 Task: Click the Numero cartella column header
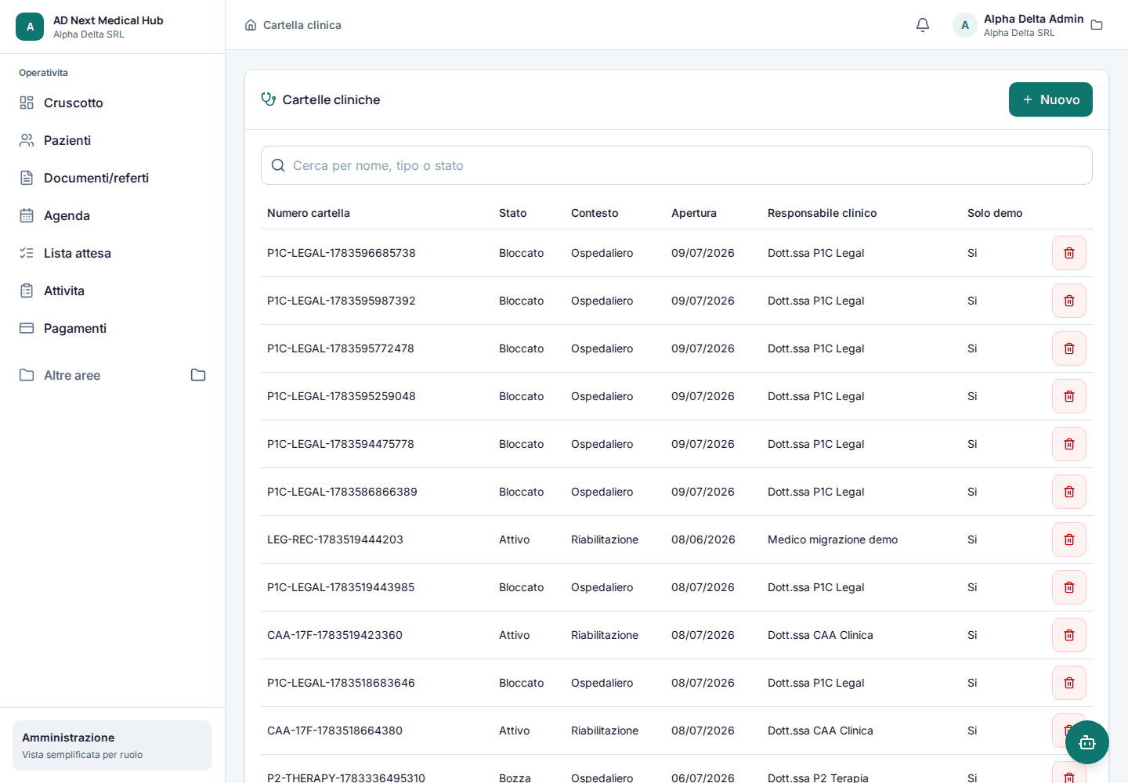click(309, 213)
